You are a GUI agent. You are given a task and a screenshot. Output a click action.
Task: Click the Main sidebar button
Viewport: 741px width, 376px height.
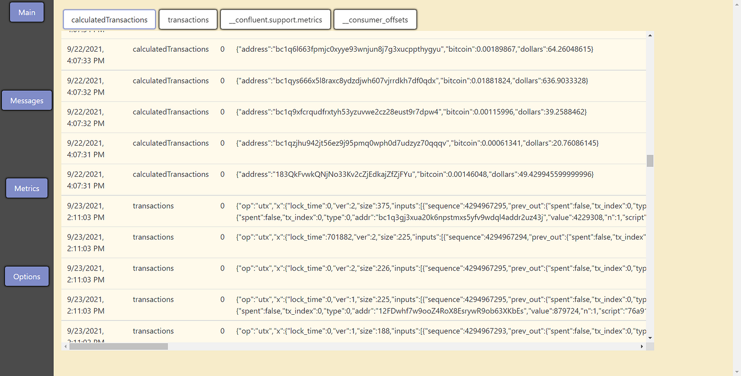[x=26, y=12]
